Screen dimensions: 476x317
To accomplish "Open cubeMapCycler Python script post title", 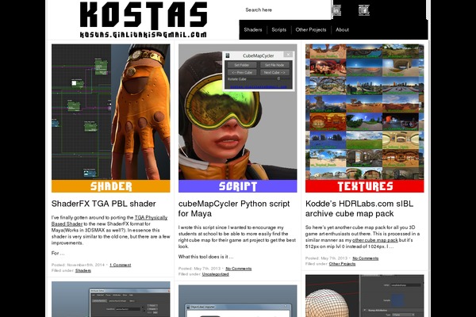I will coord(234,208).
